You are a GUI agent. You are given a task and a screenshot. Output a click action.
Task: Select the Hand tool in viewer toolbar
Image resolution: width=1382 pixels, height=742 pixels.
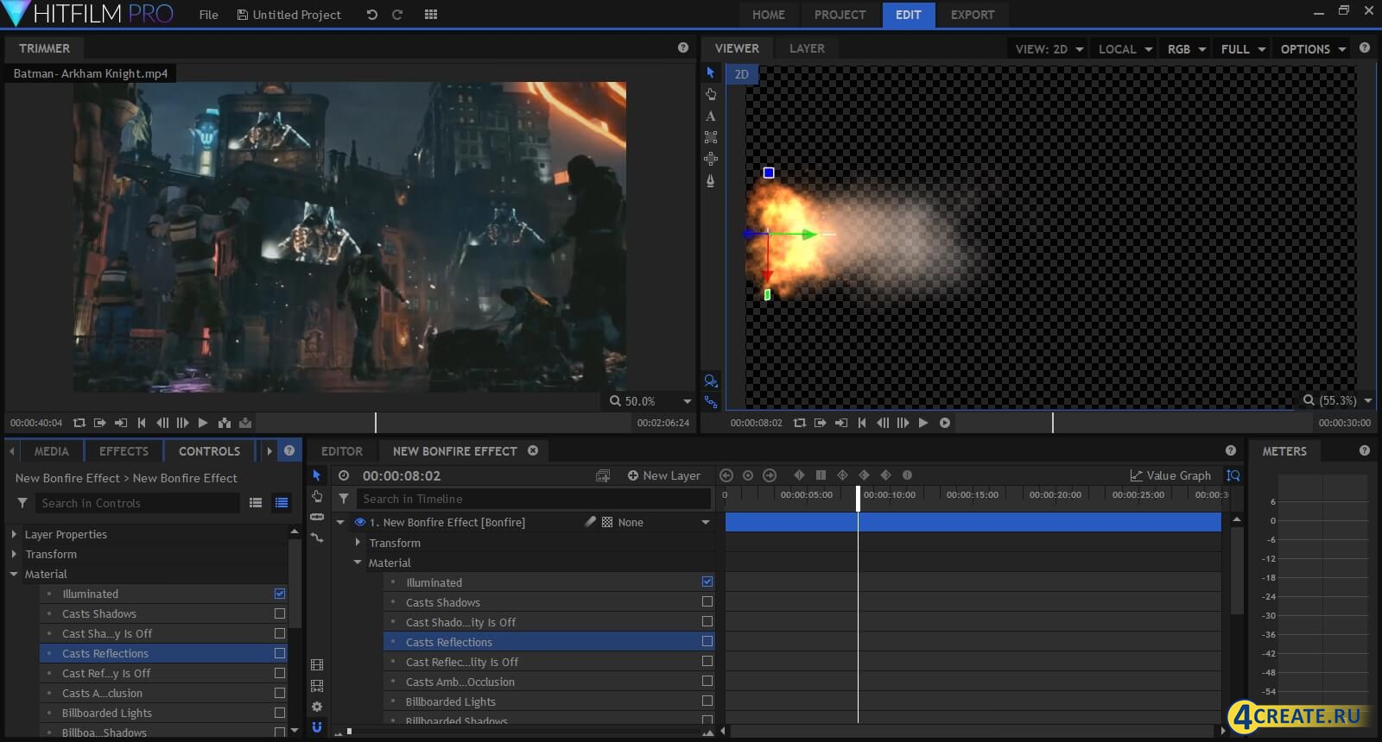pyautogui.click(x=711, y=94)
